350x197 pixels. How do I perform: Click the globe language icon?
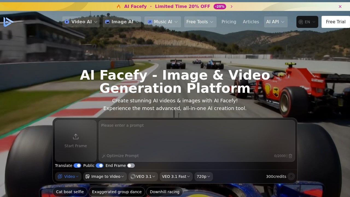tap(301, 22)
